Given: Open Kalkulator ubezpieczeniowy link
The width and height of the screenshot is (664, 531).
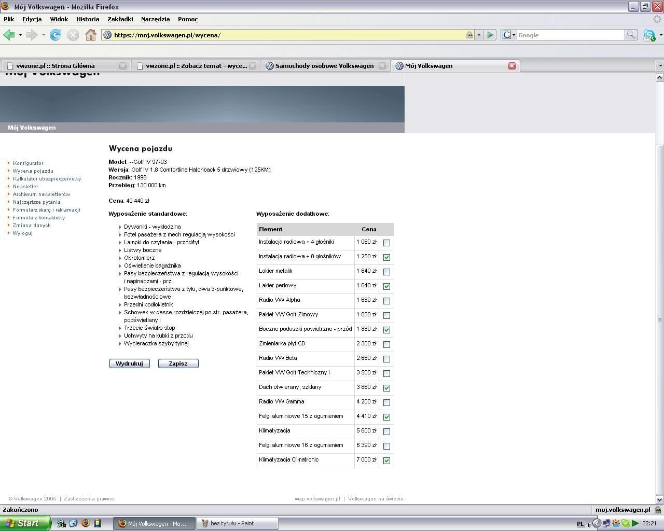Looking at the screenshot, I should click(x=47, y=179).
